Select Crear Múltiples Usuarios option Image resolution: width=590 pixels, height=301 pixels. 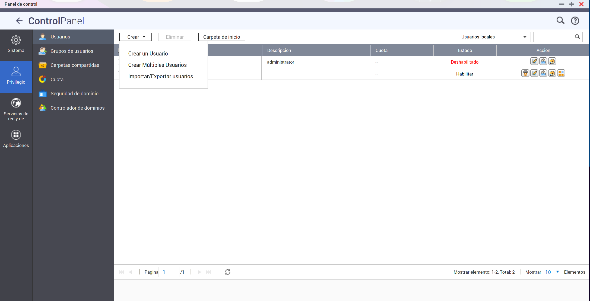(x=157, y=65)
